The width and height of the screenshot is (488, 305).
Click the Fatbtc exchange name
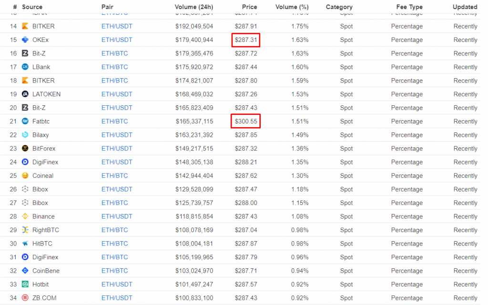[41, 122]
